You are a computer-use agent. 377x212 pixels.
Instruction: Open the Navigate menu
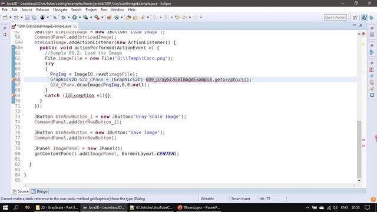[x=60, y=9]
